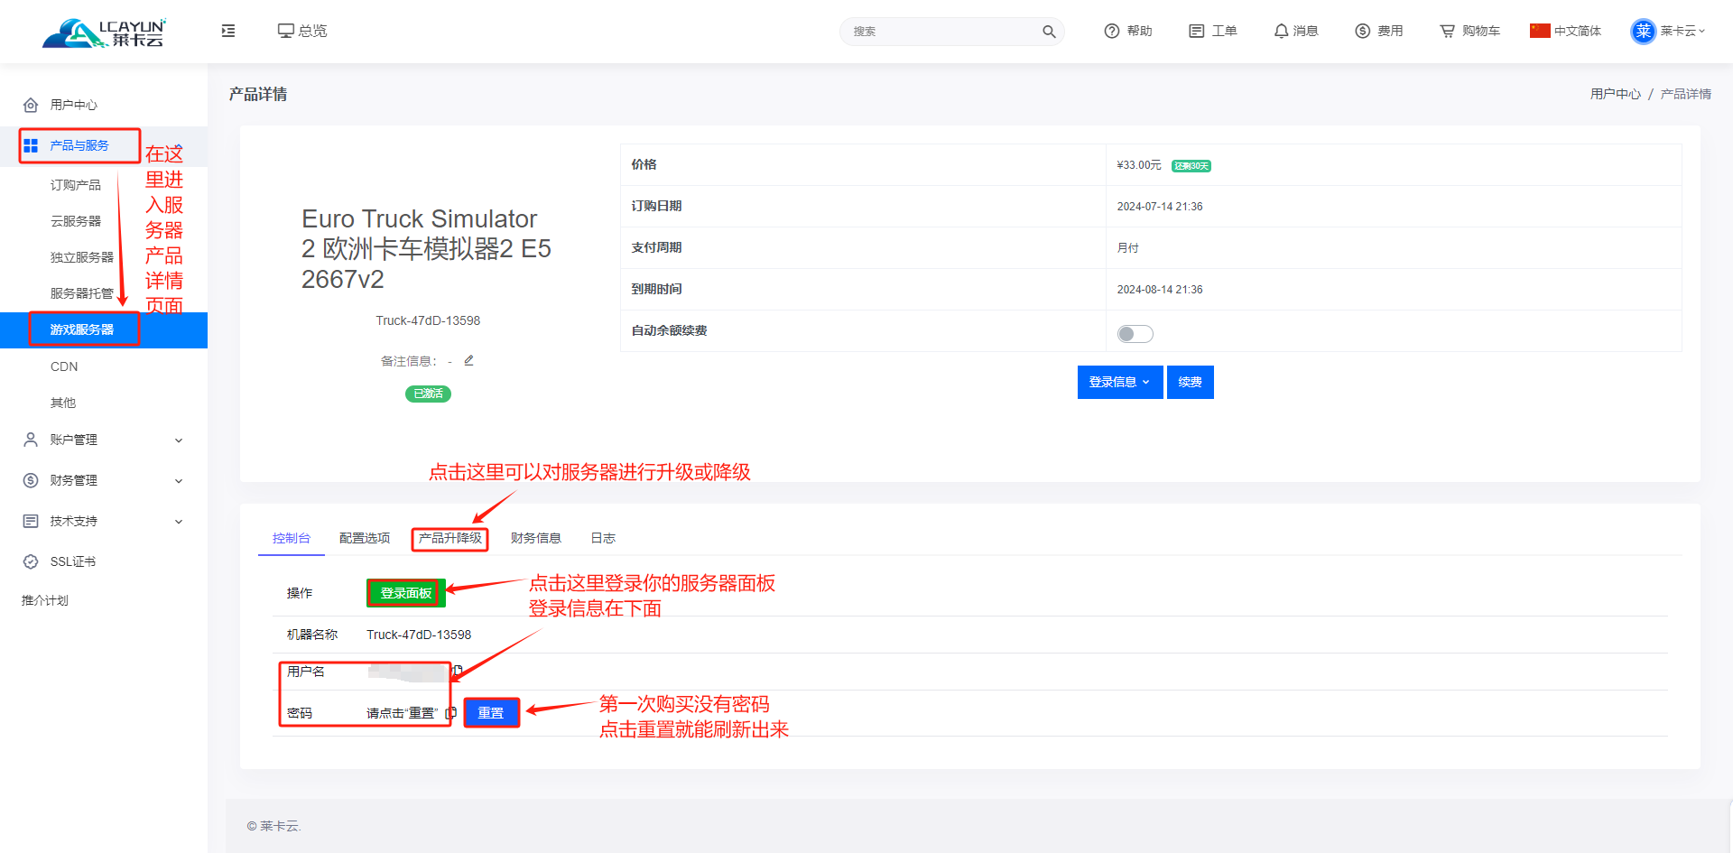Image resolution: width=1733 pixels, height=853 pixels.
Task: Switch to 财务信息 tab
Action: [536, 538]
